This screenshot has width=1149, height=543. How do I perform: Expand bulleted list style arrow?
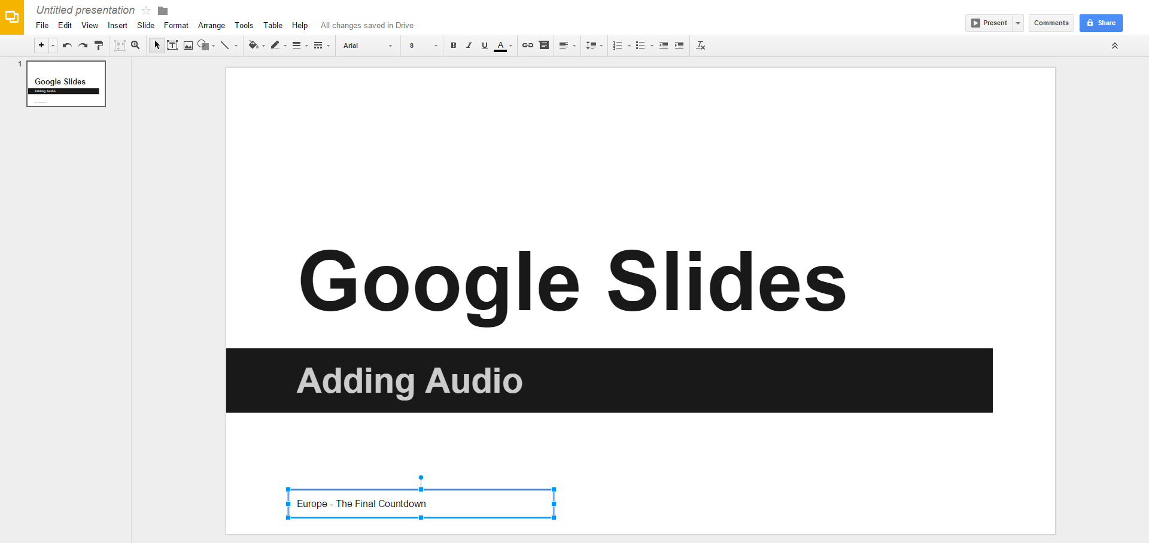[x=652, y=45]
